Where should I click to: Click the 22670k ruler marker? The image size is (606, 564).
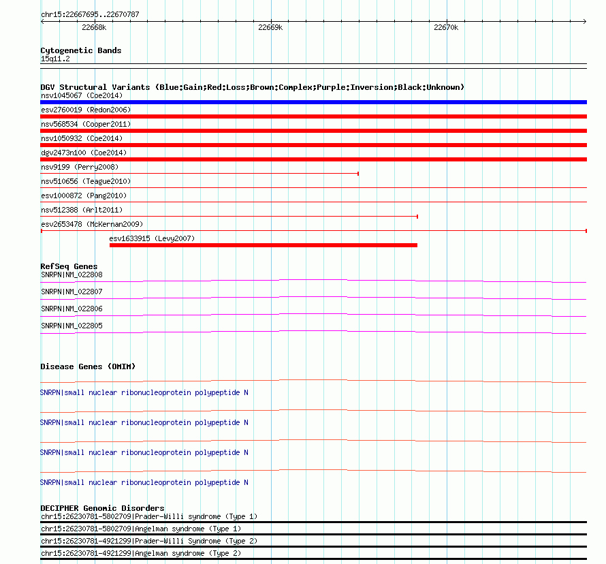click(x=446, y=27)
